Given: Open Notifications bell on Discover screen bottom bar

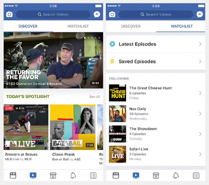Looking at the screenshot, I should point(73,175).
